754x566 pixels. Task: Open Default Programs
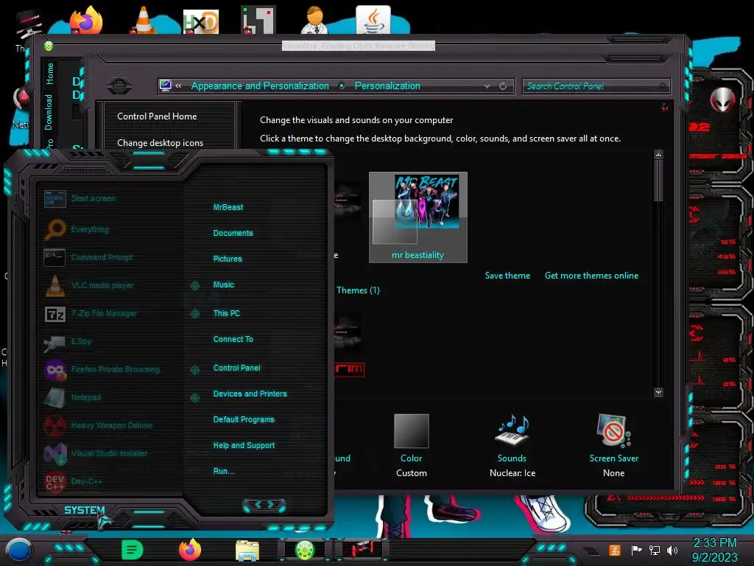click(244, 419)
